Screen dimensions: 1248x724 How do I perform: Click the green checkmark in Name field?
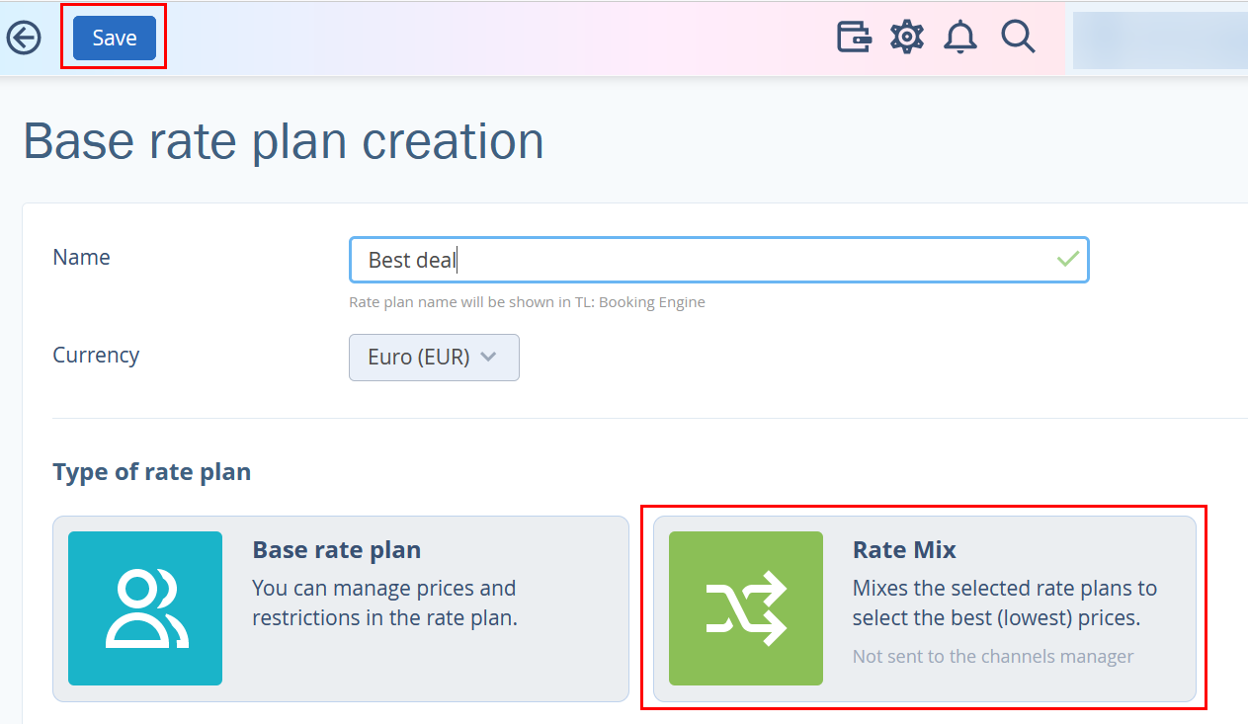[x=1067, y=259]
